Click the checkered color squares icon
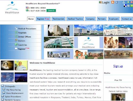Viewport: 133px width, 101px height. coord(125,6)
